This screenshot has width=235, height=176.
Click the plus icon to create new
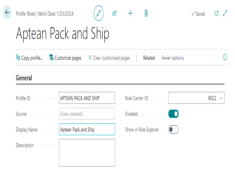tap(131, 13)
